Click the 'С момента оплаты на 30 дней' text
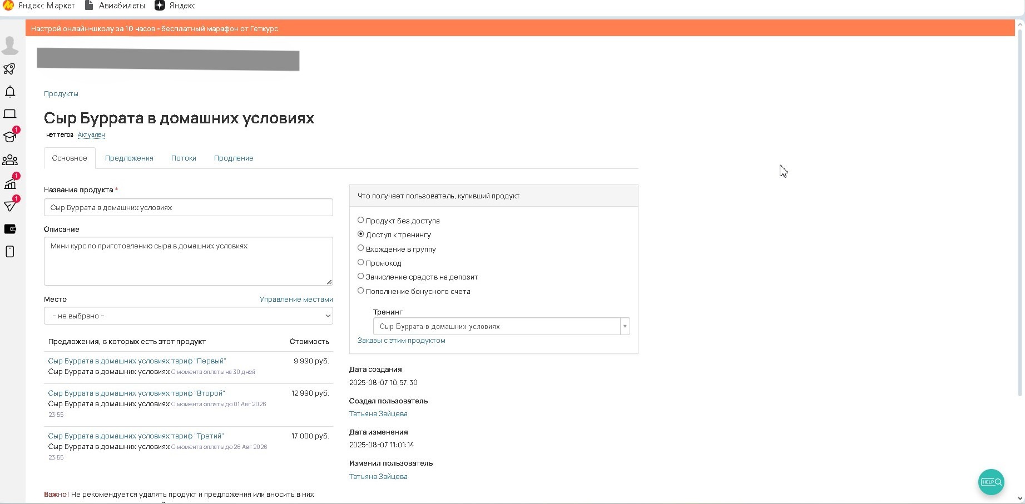 point(213,372)
